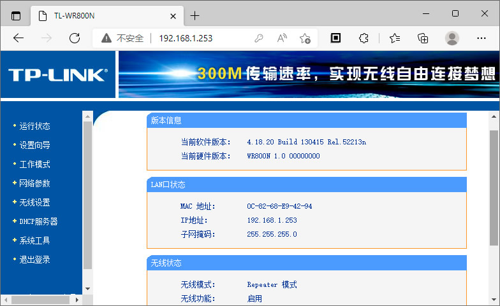Screen dimensions: 500x306
Task: Add this page to favorites
Action: (305, 38)
